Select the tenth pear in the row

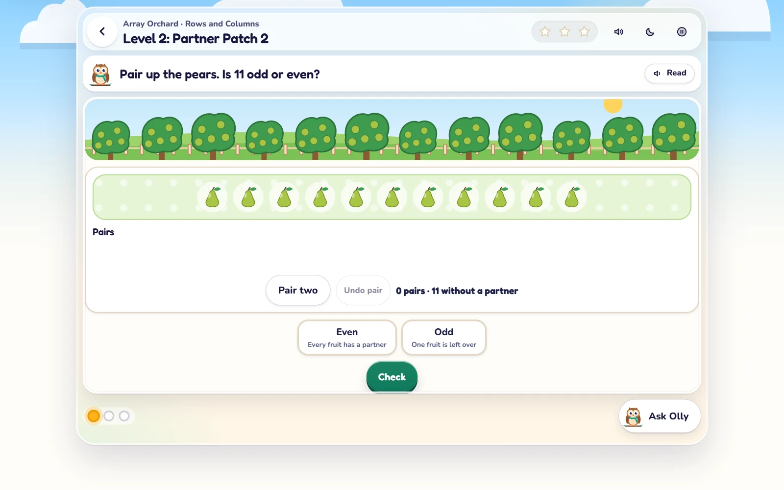(x=536, y=197)
